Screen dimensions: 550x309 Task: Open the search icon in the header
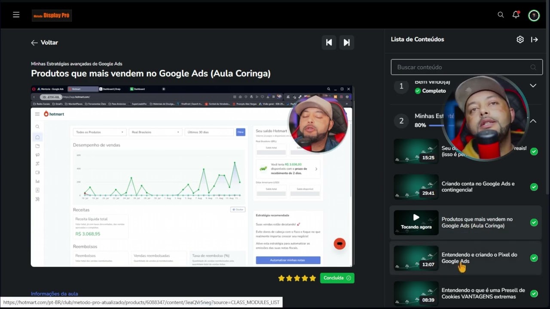point(501,15)
